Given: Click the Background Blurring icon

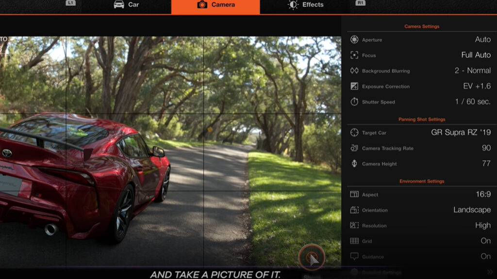Looking at the screenshot, I should [354, 71].
